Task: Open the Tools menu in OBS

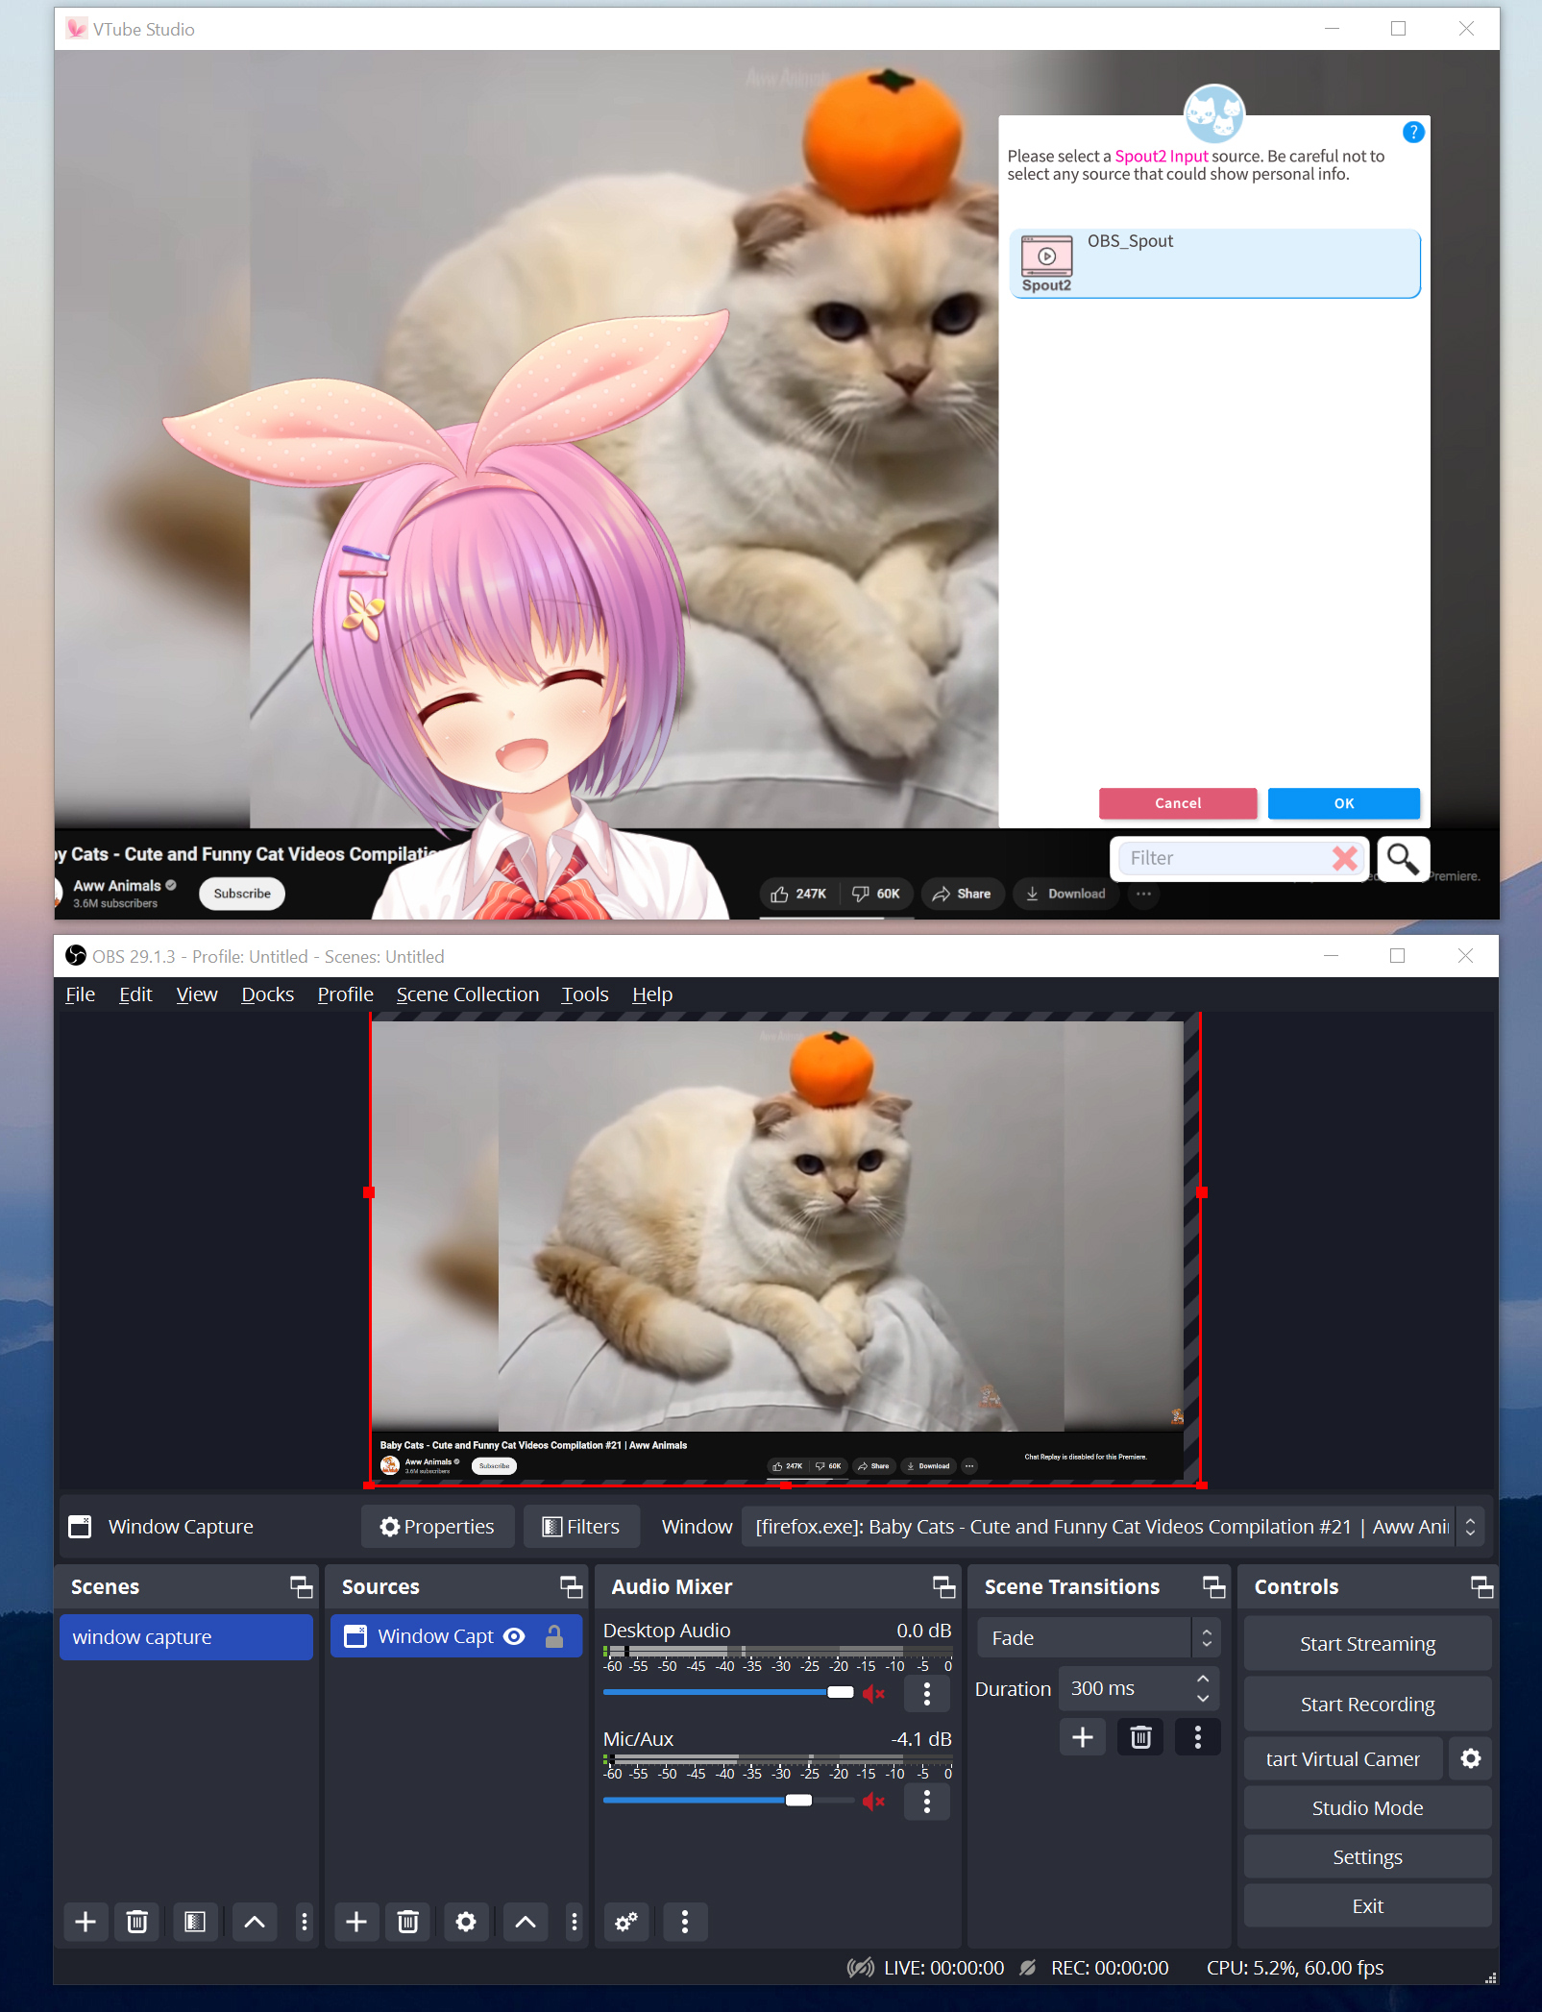Action: click(585, 994)
